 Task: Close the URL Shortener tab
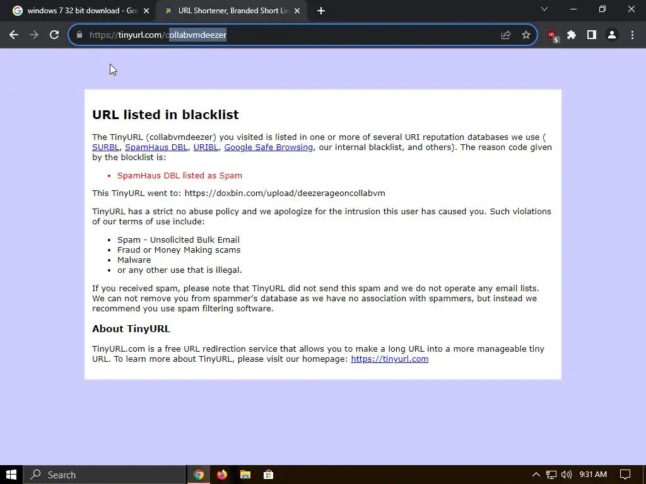point(297,11)
